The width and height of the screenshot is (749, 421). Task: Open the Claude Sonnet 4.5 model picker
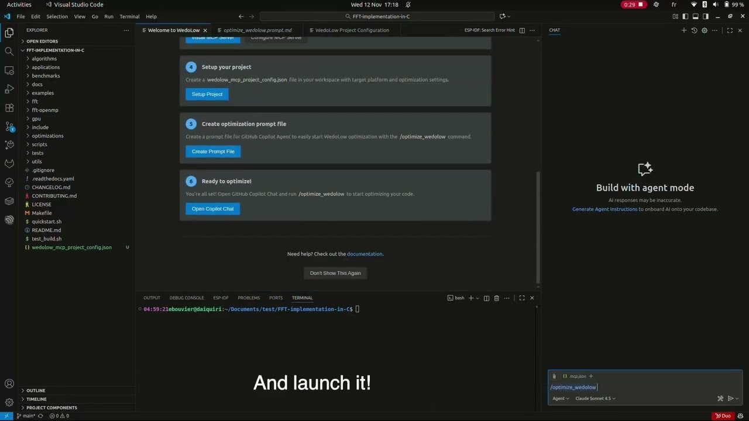[595, 399]
